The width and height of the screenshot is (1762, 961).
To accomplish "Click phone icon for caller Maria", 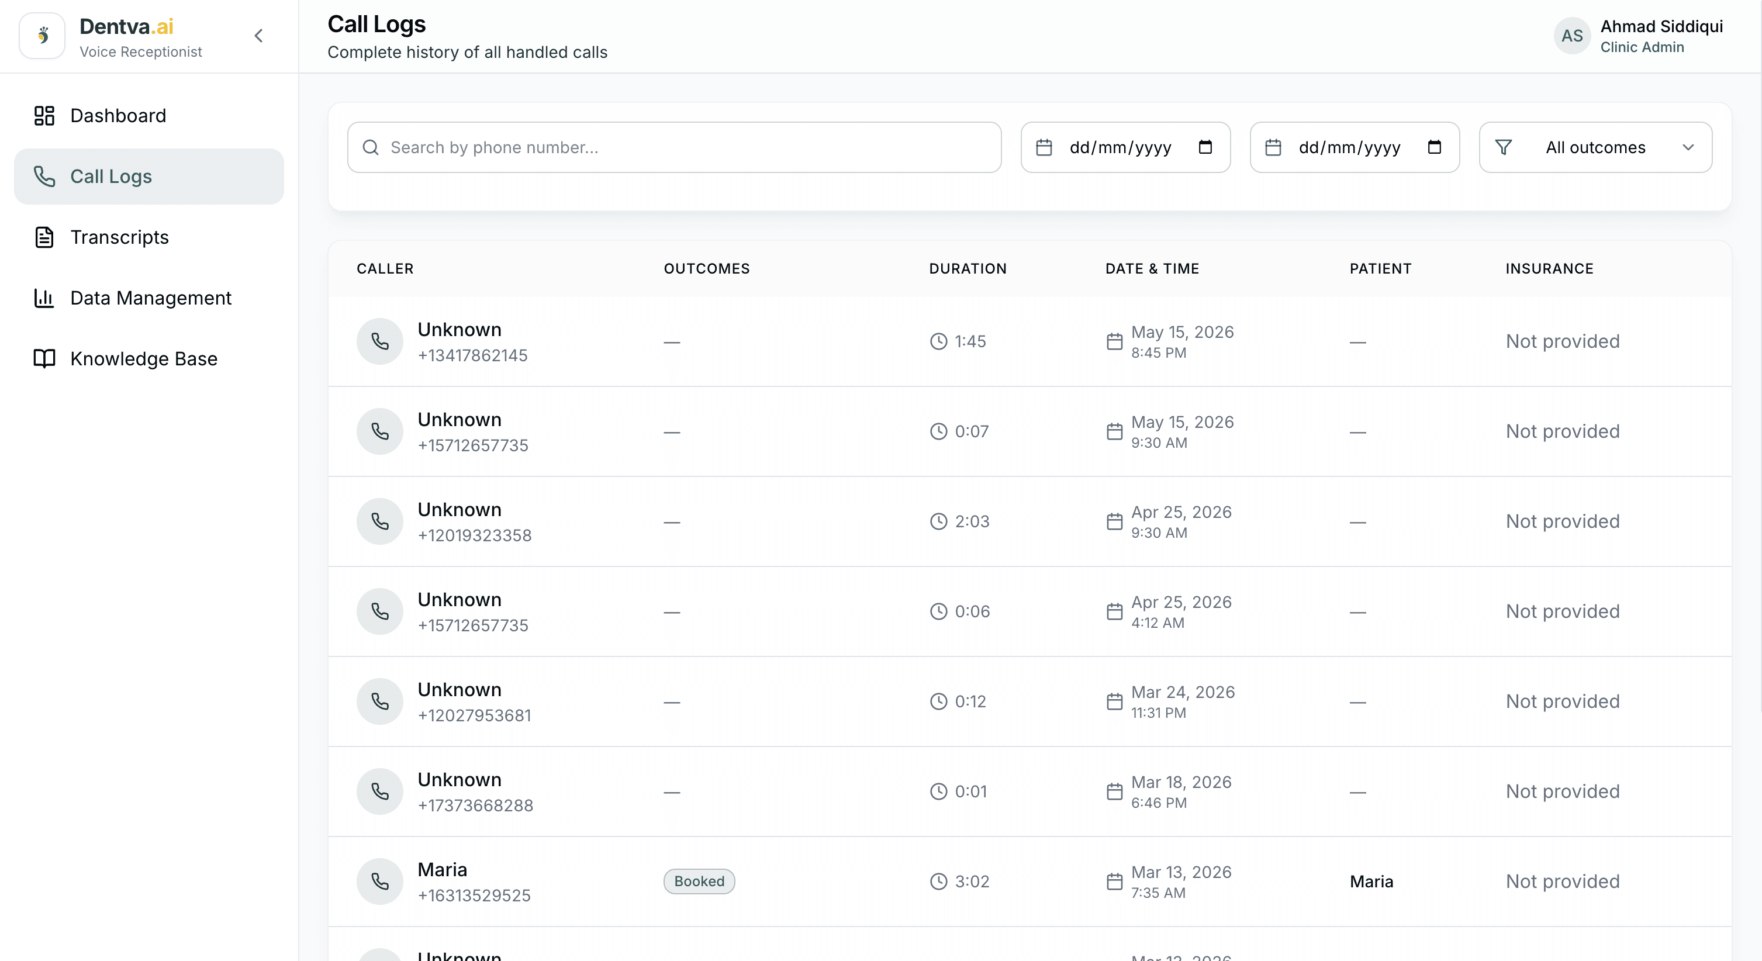I will (x=379, y=882).
